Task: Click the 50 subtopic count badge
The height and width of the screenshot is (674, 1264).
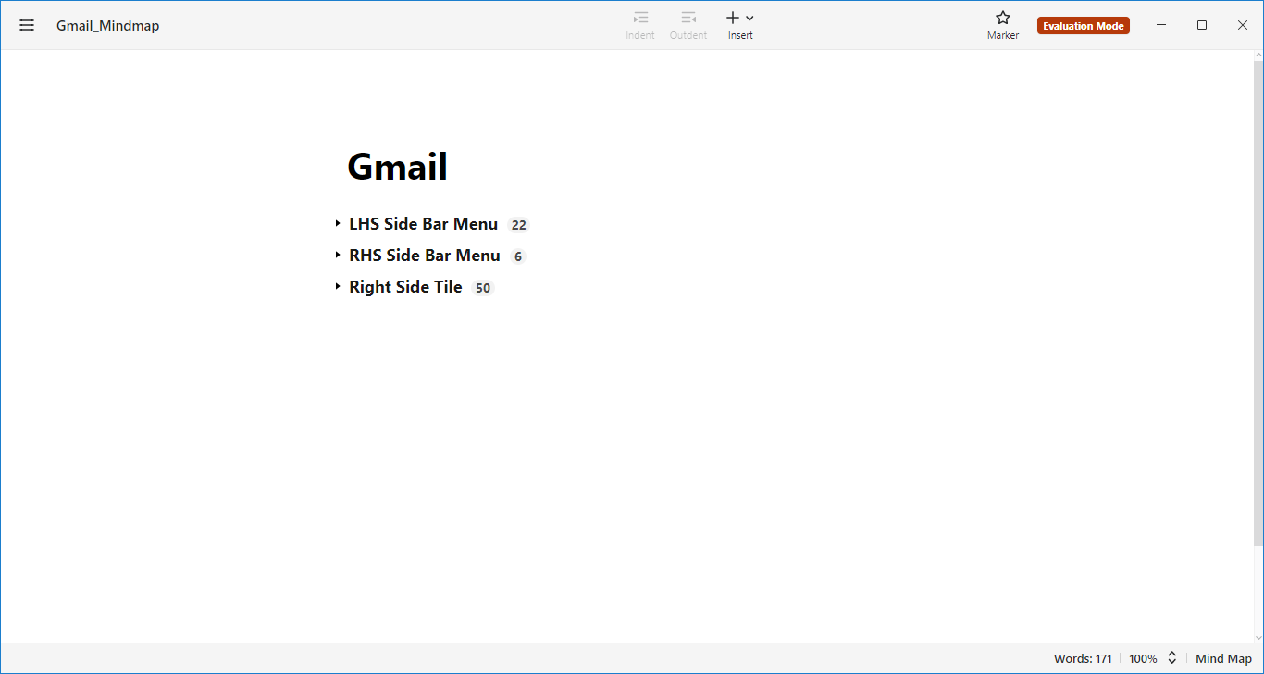Action: 483,288
